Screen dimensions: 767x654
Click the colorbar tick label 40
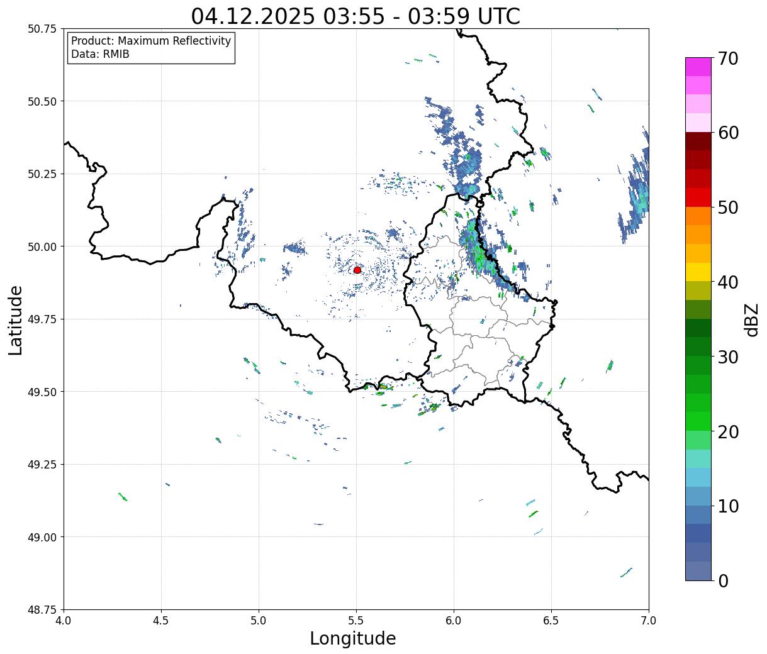coord(728,282)
